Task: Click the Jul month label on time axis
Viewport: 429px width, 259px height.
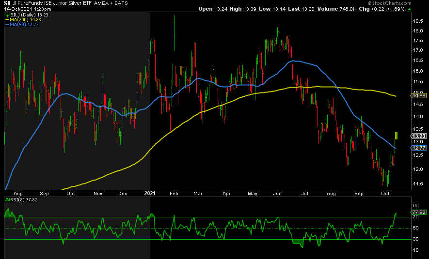Action: click(x=304, y=194)
